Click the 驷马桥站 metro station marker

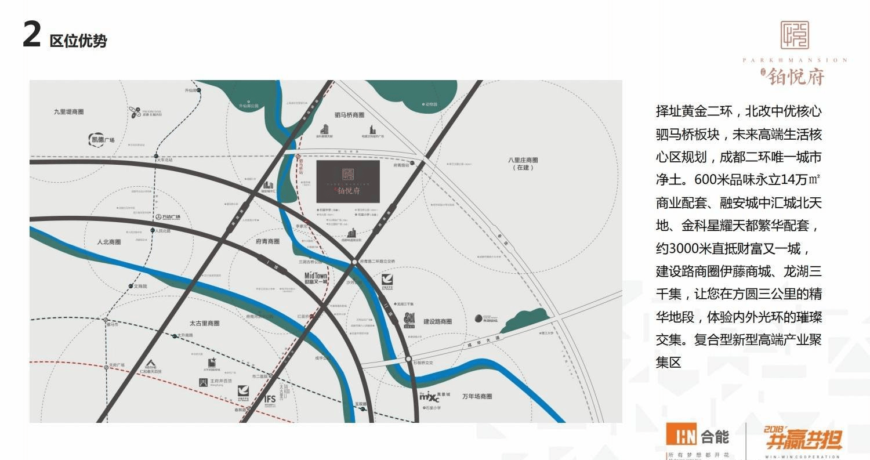[298, 157]
